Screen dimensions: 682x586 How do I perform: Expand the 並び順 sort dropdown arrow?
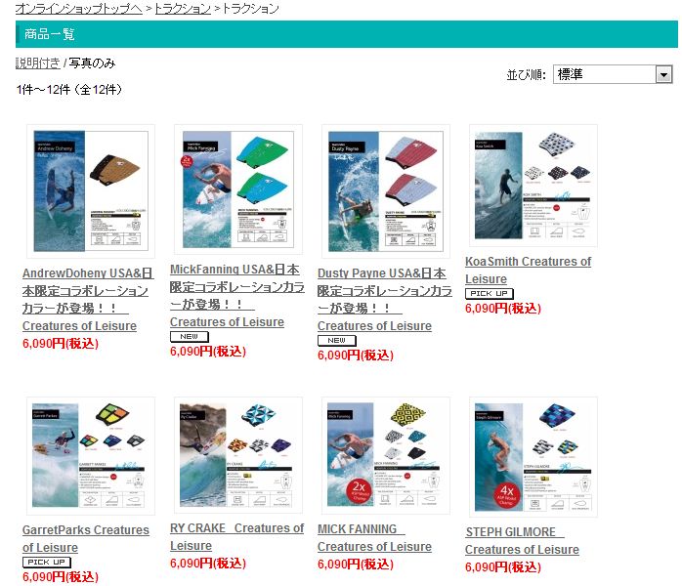663,75
